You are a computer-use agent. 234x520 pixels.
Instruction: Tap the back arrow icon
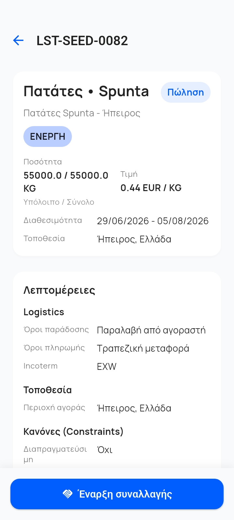(x=18, y=40)
